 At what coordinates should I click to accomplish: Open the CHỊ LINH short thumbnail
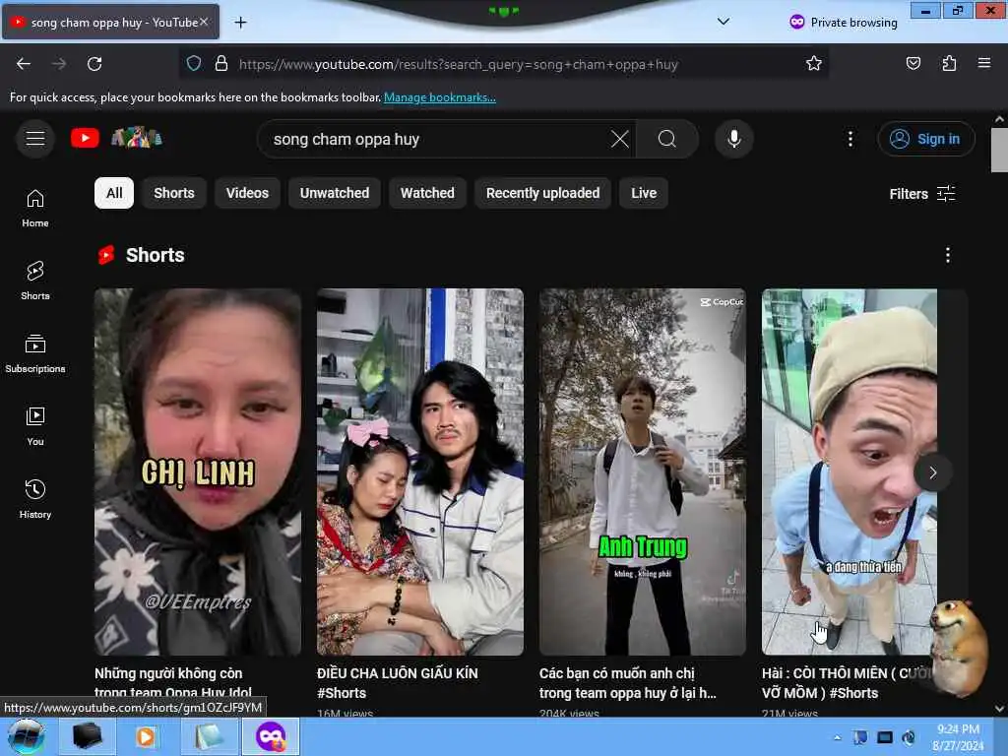pos(197,472)
